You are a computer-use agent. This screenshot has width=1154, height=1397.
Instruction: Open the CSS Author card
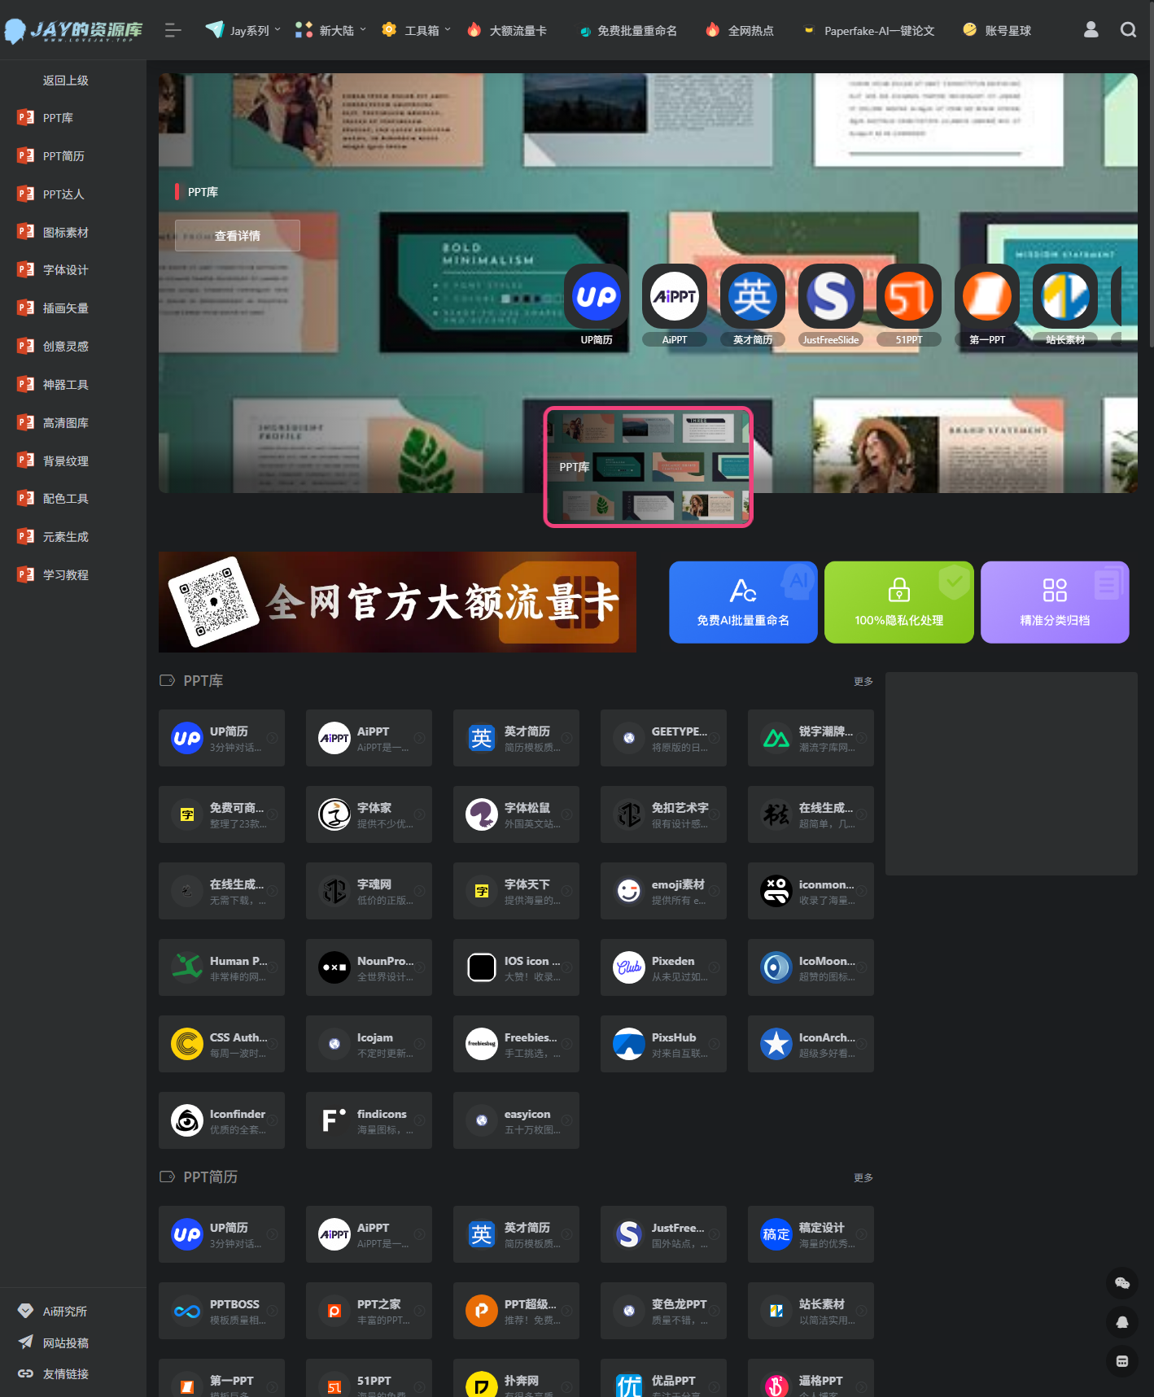221,1044
